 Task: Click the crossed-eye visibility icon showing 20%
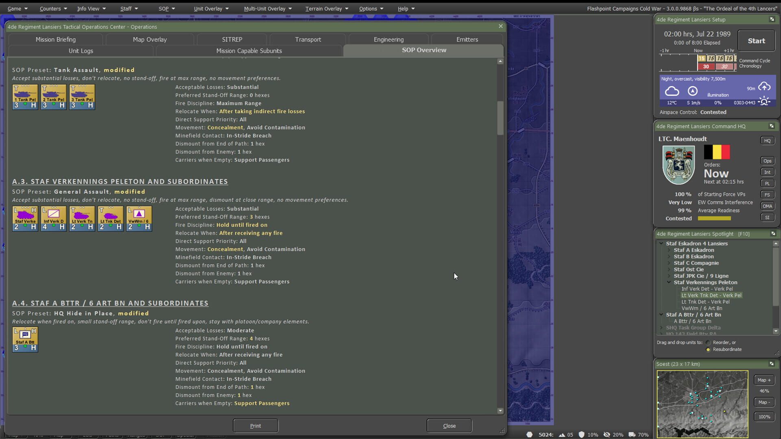(x=607, y=435)
